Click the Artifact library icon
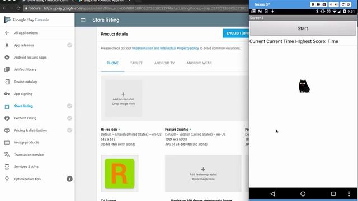 [x=7, y=69]
